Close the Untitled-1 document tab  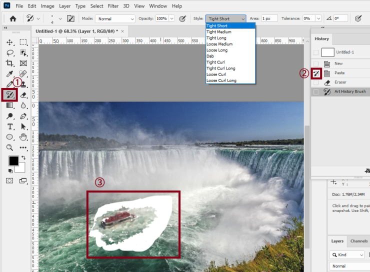tap(122, 31)
